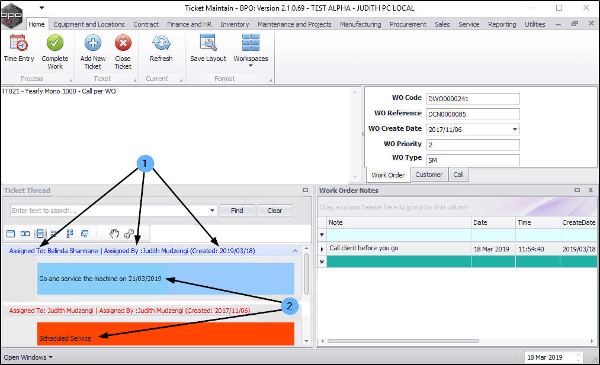Click the WO Priority field
Screen dimensions: 600x365
click(473, 145)
